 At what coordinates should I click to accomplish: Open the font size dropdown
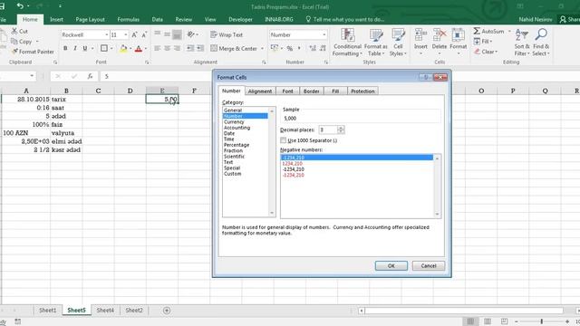coord(126,34)
